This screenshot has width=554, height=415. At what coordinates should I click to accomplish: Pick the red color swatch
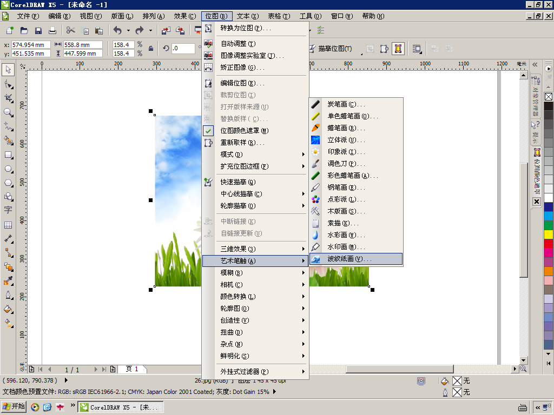pos(549,244)
